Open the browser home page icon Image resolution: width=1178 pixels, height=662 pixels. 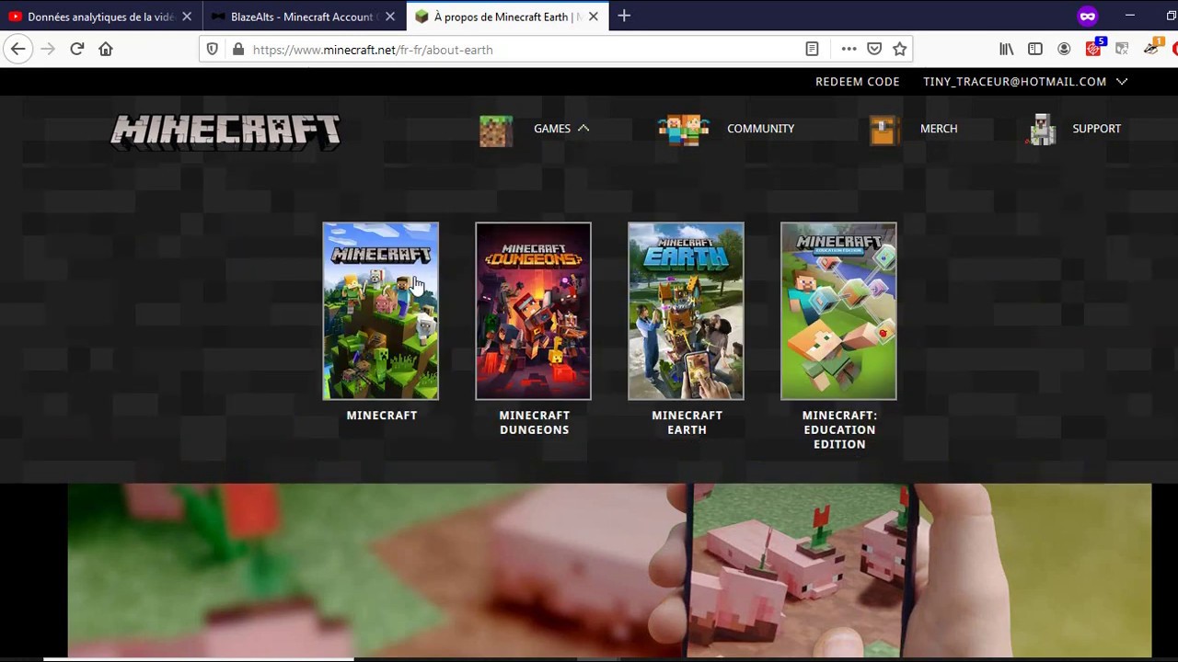tap(106, 50)
